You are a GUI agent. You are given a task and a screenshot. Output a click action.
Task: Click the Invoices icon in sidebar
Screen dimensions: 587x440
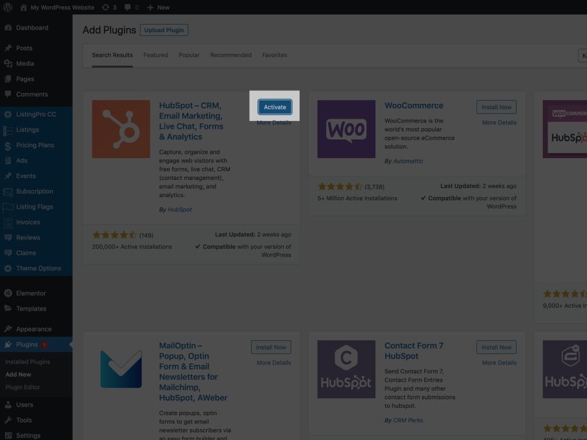(8, 223)
